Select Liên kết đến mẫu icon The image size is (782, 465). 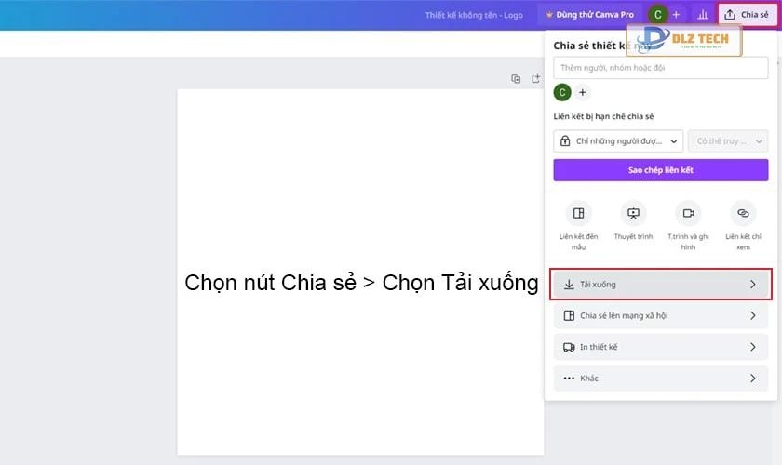(578, 214)
